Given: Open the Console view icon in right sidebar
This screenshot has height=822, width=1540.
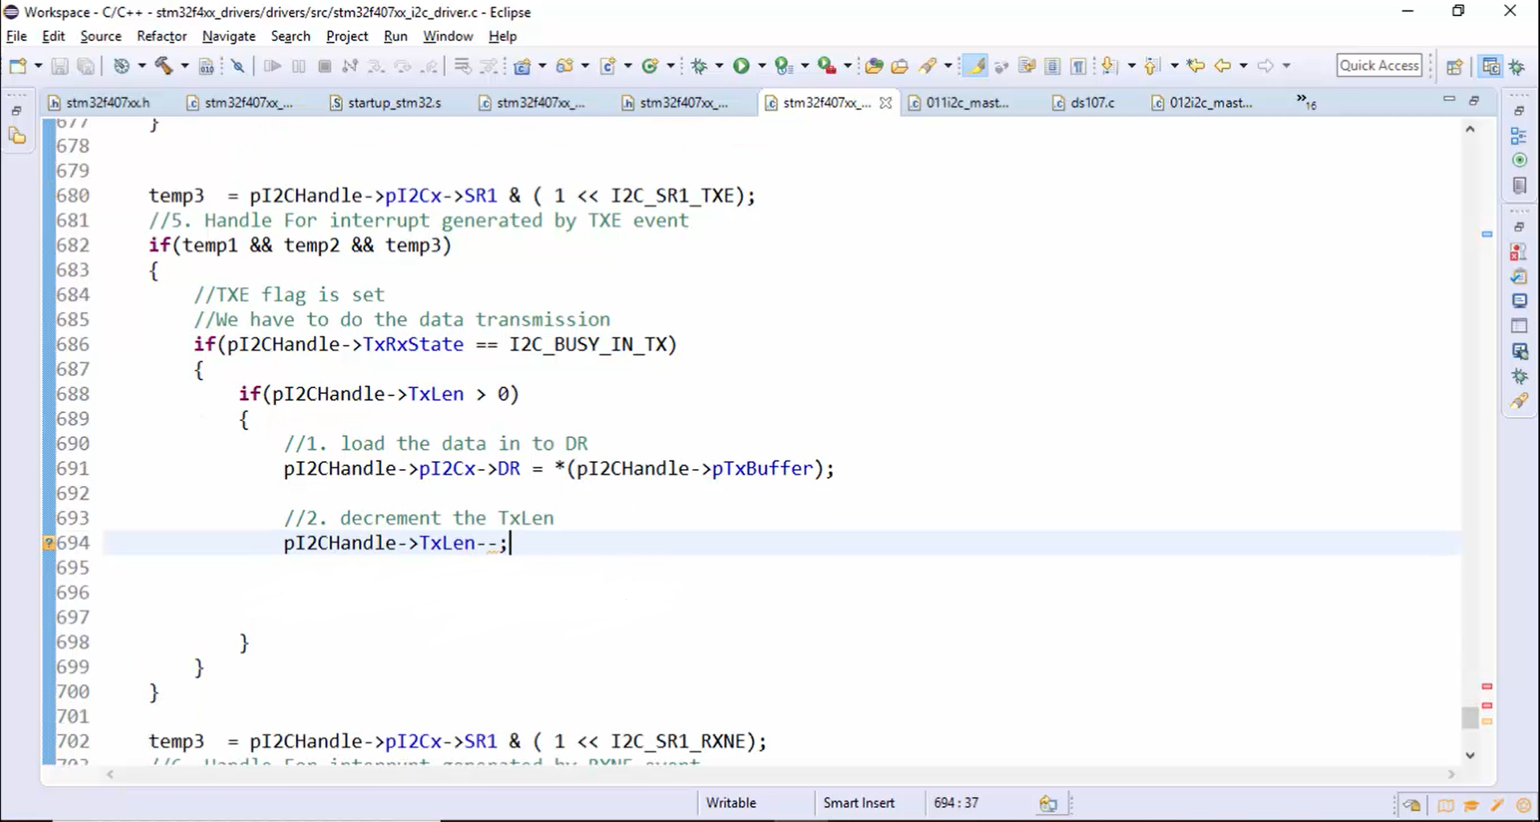Looking at the screenshot, I should point(1518,301).
